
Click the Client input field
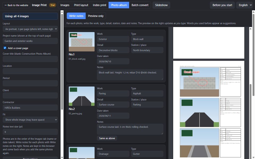[30, 95]
